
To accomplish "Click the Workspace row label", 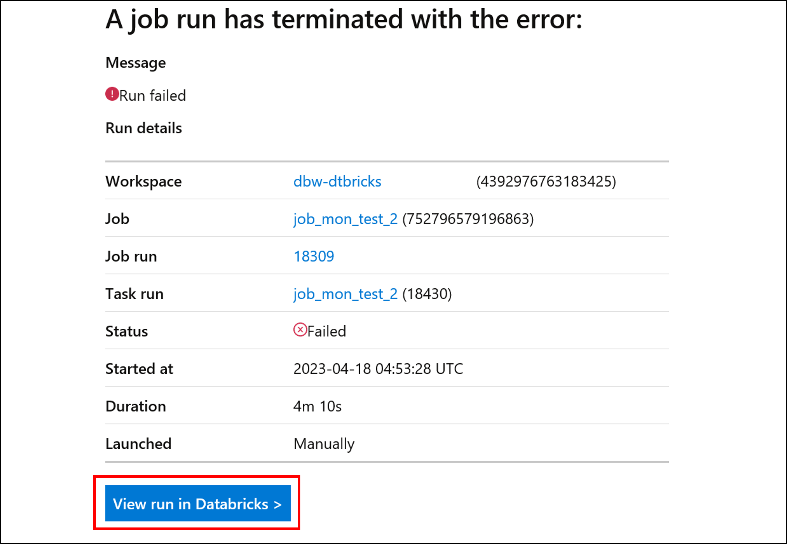I will click(144, 181).
